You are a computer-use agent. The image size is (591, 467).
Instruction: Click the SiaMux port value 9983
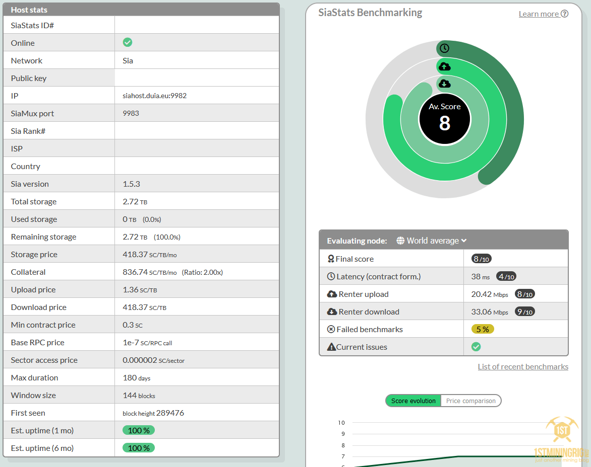coord(131,113)
